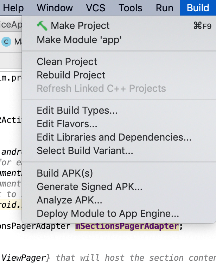This screenshot has height=272, width=216.
Task: Open the Tools menu in the menu bar
Action: [x=131, y=8]
